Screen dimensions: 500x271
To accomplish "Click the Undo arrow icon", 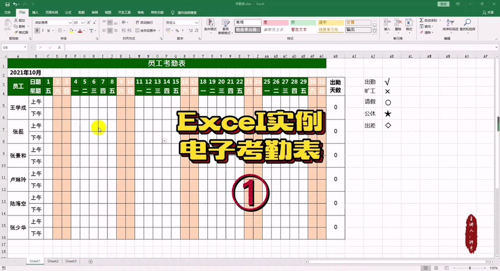I will [15, 4].
